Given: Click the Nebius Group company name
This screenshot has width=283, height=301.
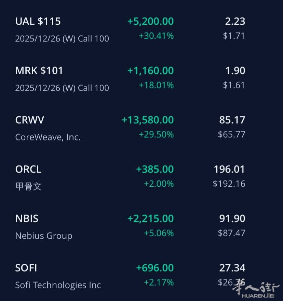Looking at the screenshot, I should (x=44, y=236).
